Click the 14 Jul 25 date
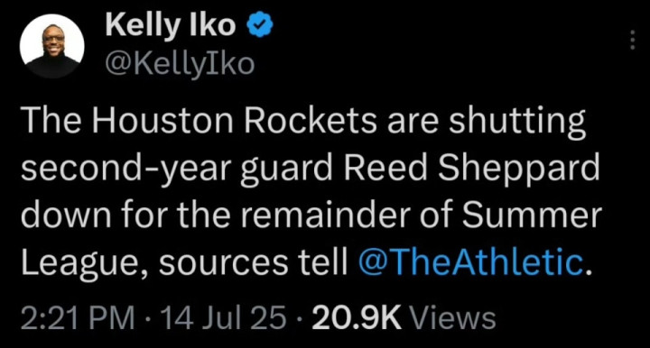The height and width of the screenshot is (348, 650). pyautogui.click(x=225, y=317)
